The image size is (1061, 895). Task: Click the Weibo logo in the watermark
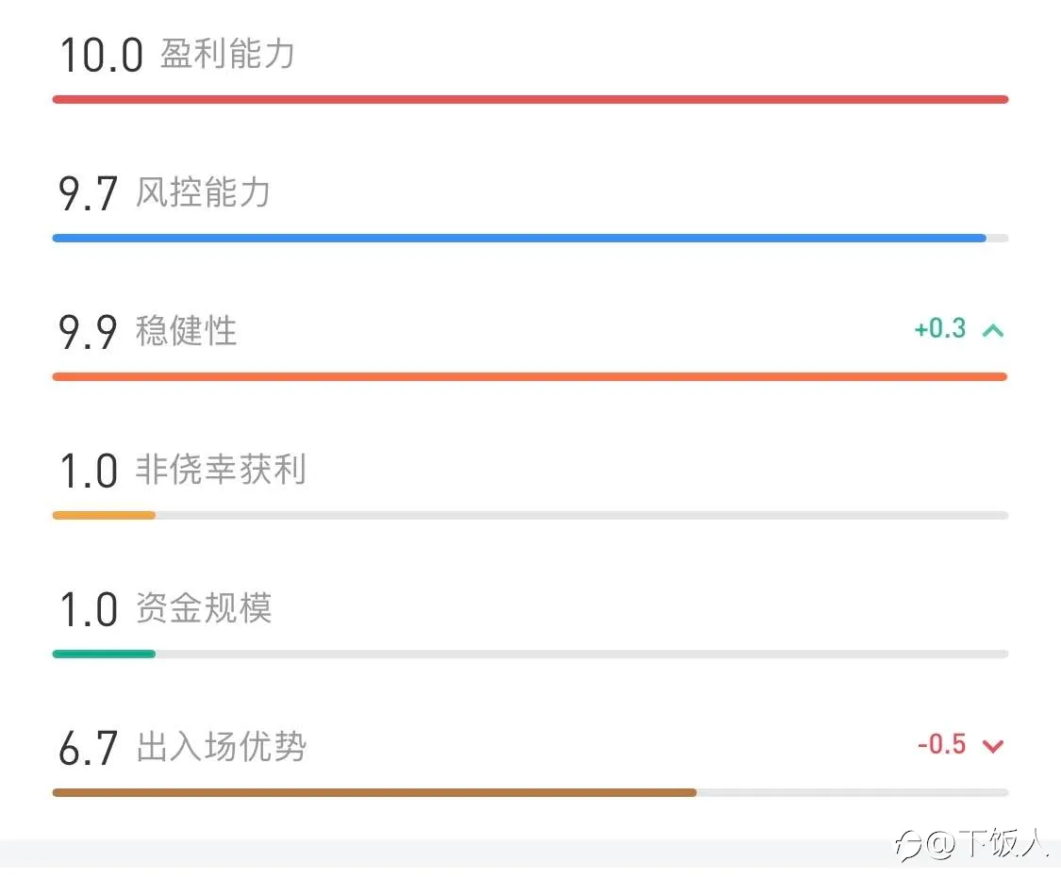pos(909,846)
